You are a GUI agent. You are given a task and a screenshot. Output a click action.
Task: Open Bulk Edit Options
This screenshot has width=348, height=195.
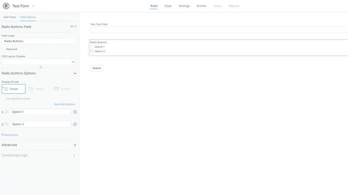click(x=65, y=104)
